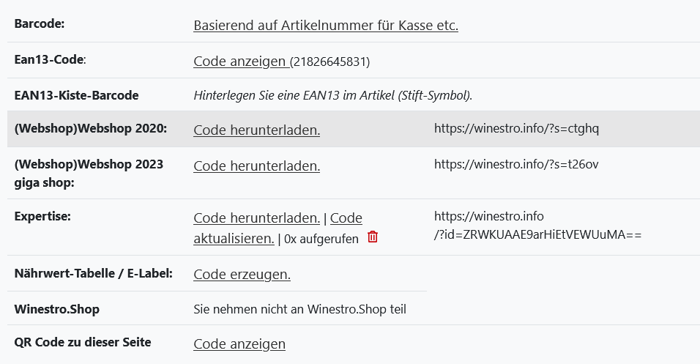Download the Expertise code
Viewport: 700px width, 364px height.
click(x=256, y=218)
